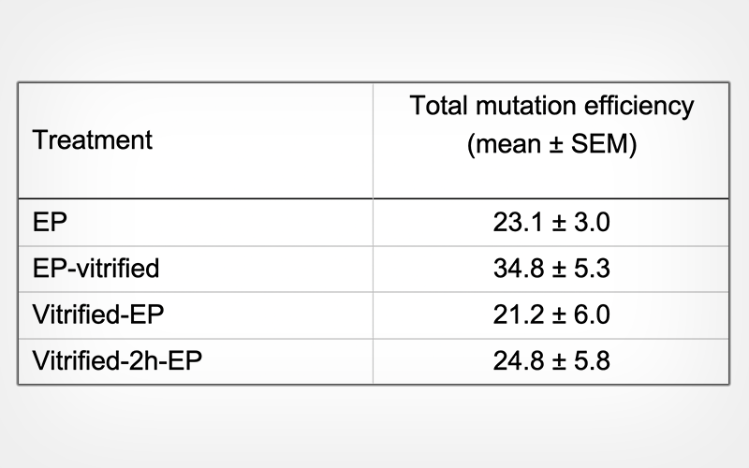Select the Vitrified-2h-EP row label
Image resolution: width=749 pixels, height=468 pixels.
coord(116,360)
